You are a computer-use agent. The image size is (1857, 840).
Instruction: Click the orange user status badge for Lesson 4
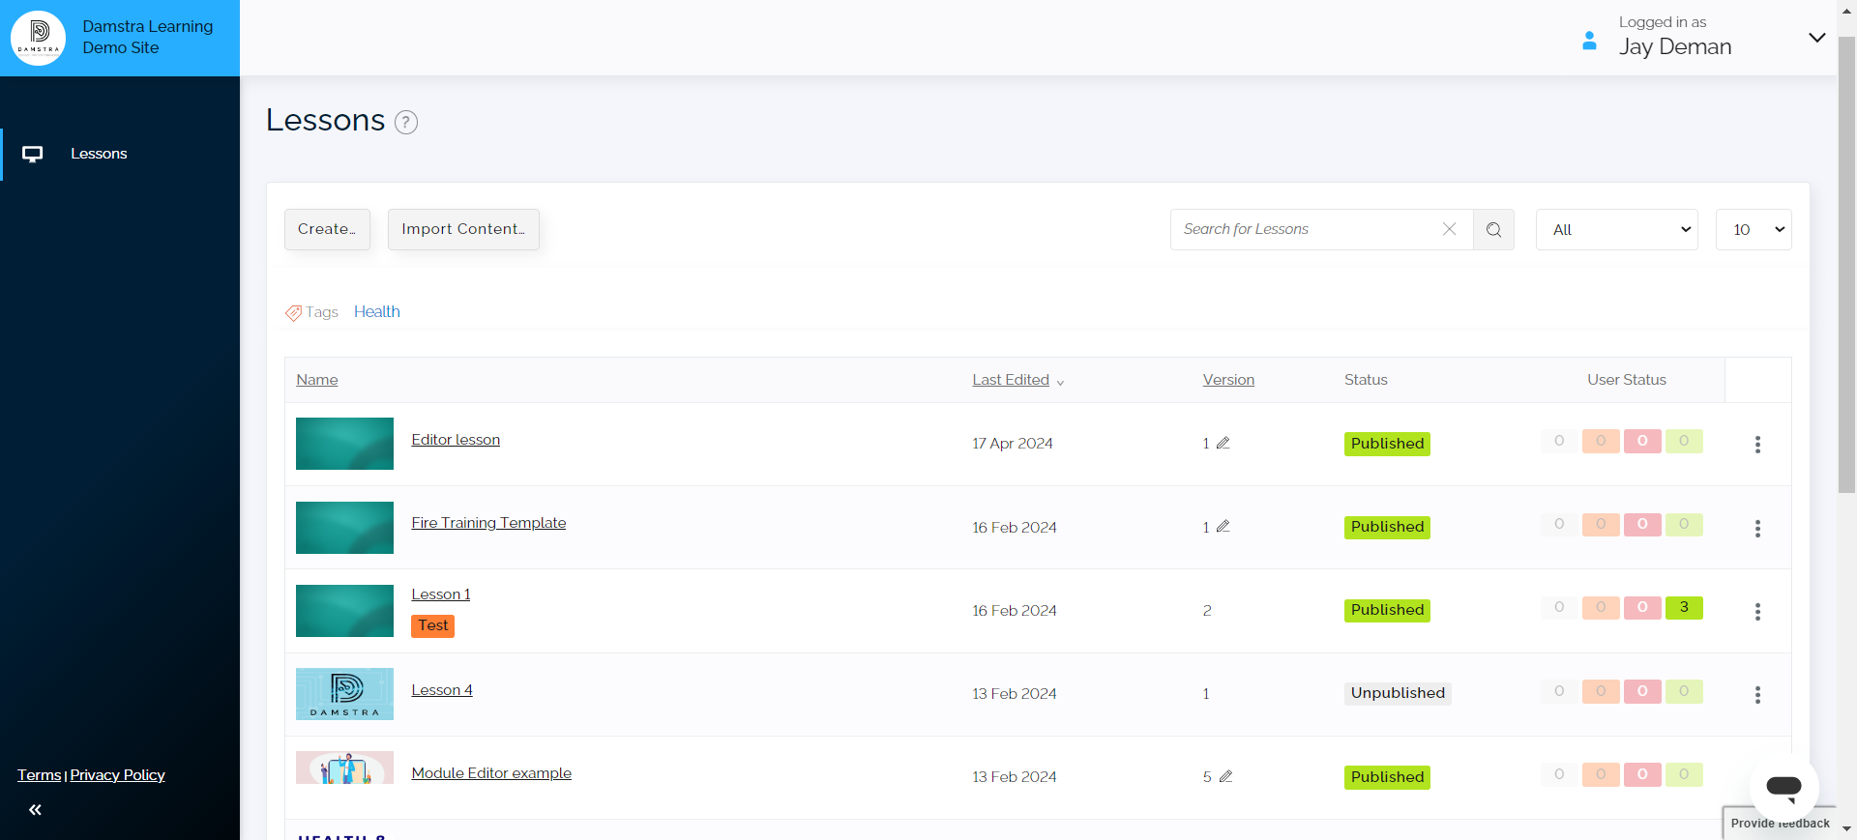pos(1601,691)
